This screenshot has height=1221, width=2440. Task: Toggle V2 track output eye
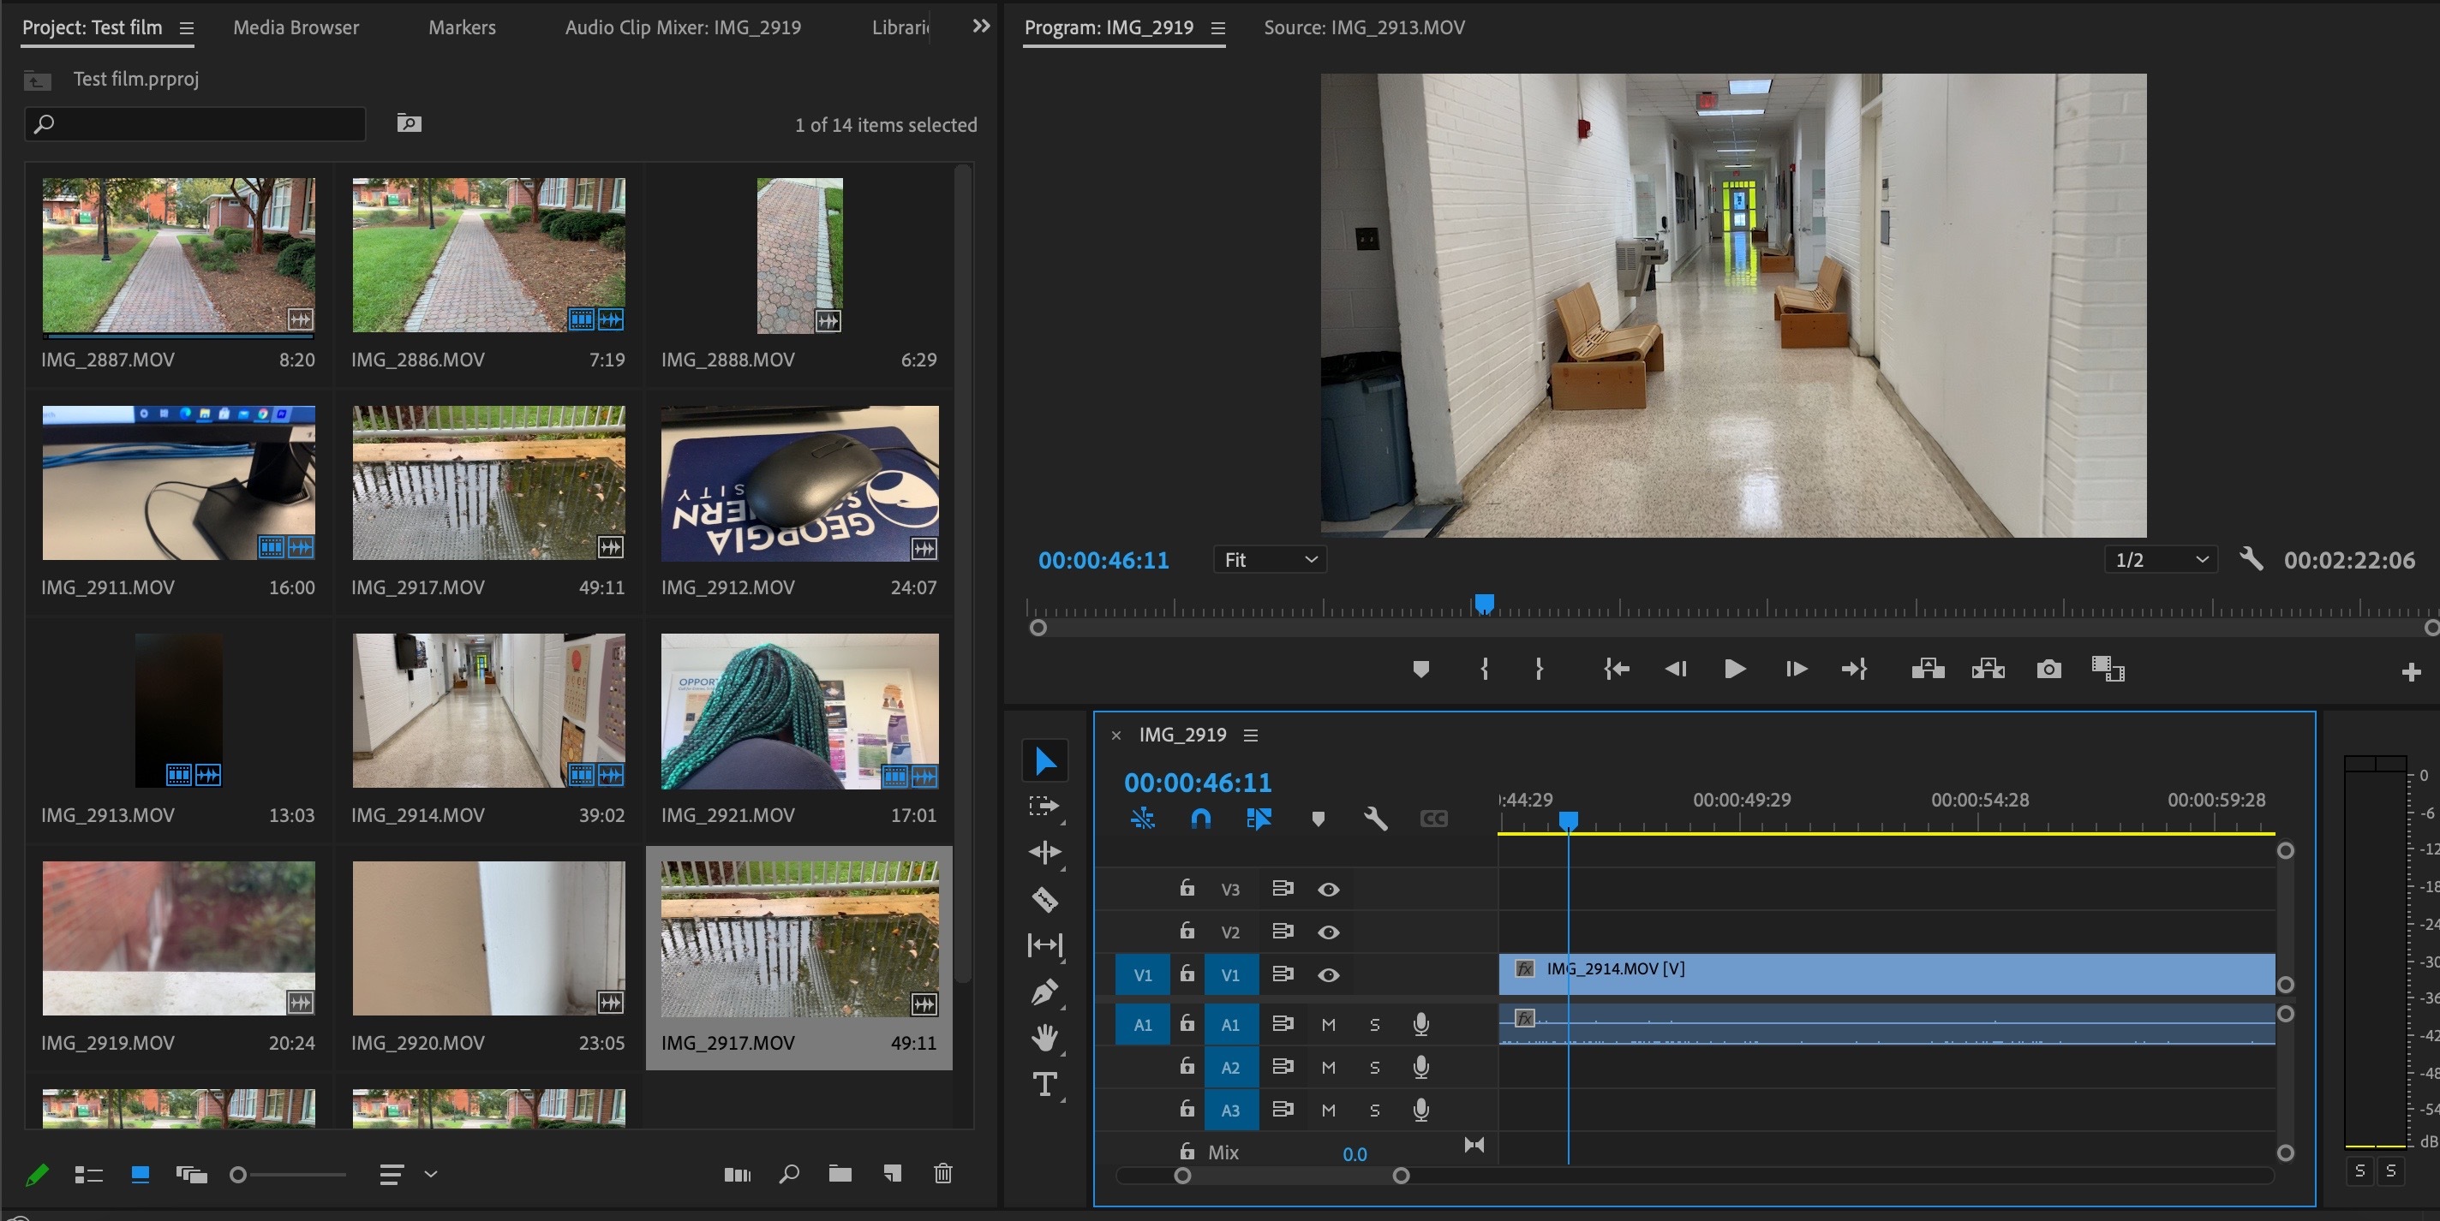pyautogui.click(x=1328, y=932)
